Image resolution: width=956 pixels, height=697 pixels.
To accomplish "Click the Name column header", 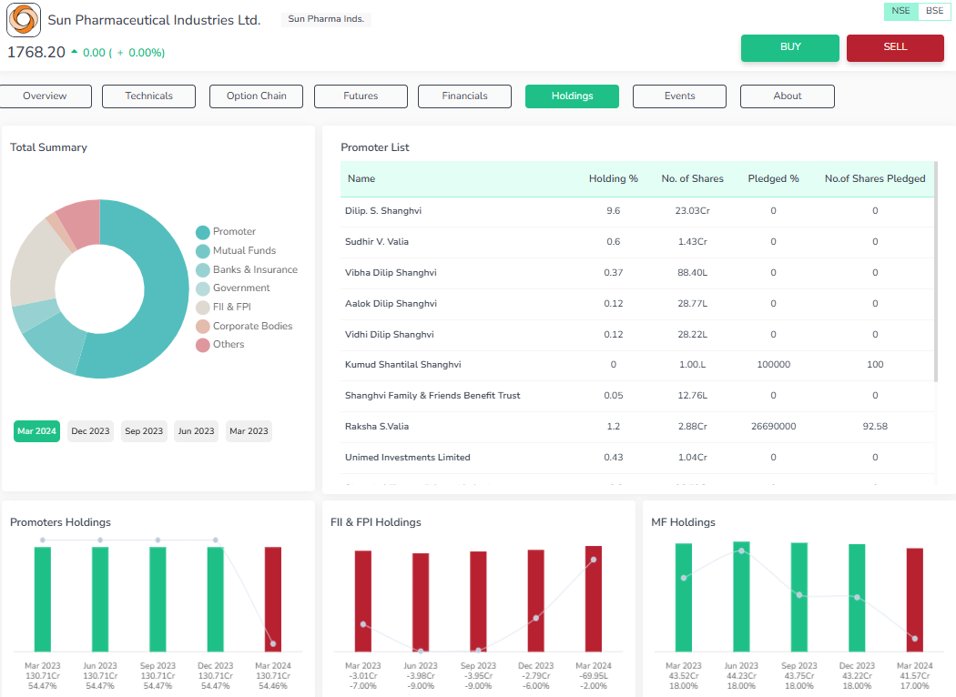I will point(361,178).
